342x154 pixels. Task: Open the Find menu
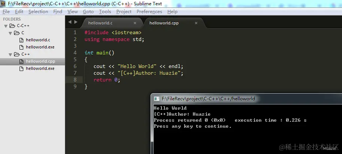pos(57,12)
